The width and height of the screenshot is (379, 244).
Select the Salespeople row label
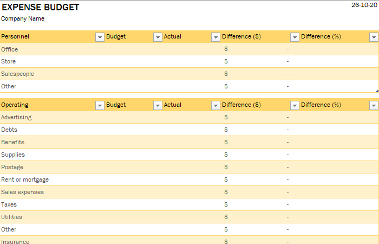click(18, 74)
